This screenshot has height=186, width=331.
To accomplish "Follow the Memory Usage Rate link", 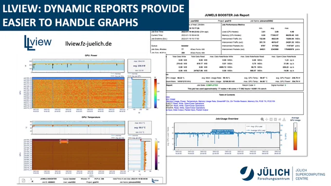I will 207,101.
